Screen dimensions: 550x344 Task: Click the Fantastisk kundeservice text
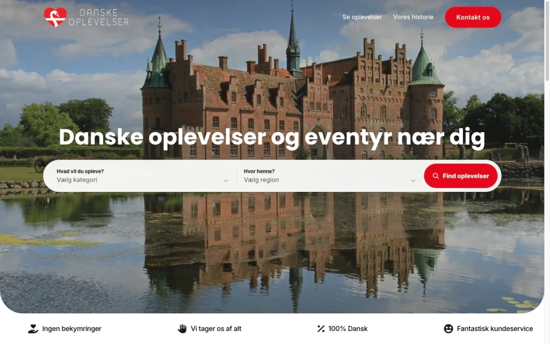495,329
